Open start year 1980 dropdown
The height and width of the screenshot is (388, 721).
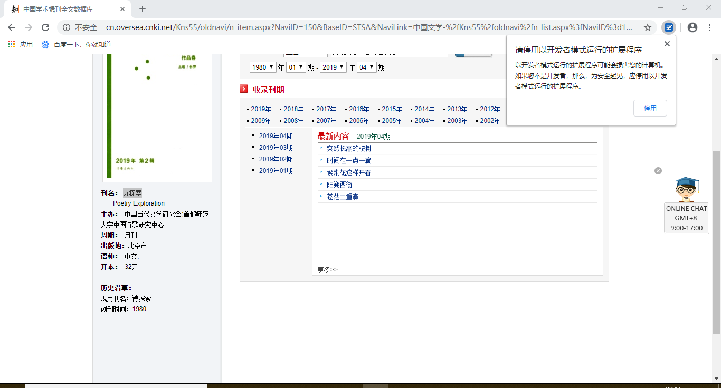tap(263, 67)
